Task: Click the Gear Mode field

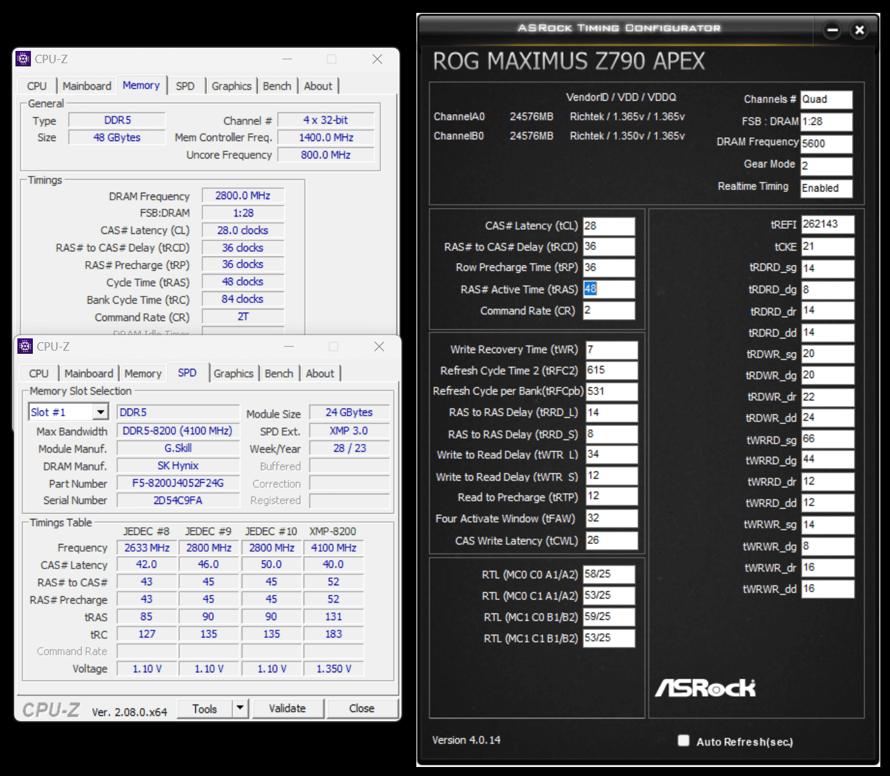Action: pyautogui.click(x=826, y=166)
